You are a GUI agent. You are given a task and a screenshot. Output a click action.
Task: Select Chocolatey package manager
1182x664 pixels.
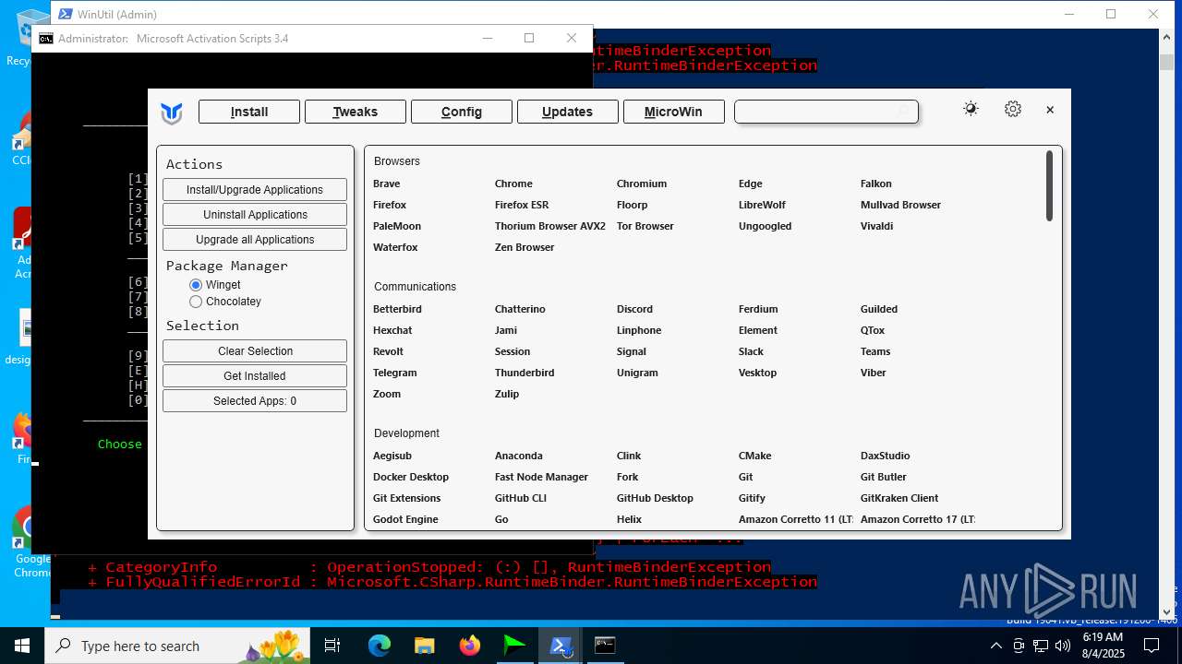click(x=225, y=302)
